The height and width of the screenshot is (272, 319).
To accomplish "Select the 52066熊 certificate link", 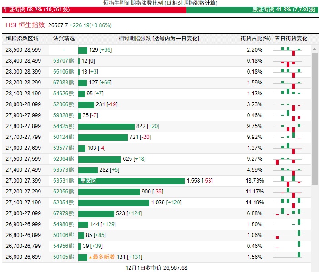I will [x=63, y=104].
